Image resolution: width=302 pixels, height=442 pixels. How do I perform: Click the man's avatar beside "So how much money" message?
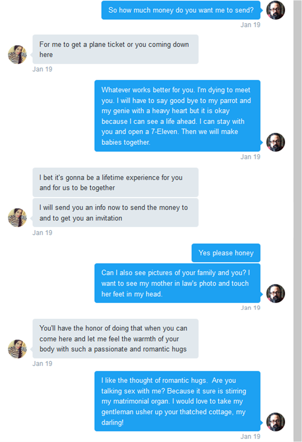[276, 10]
